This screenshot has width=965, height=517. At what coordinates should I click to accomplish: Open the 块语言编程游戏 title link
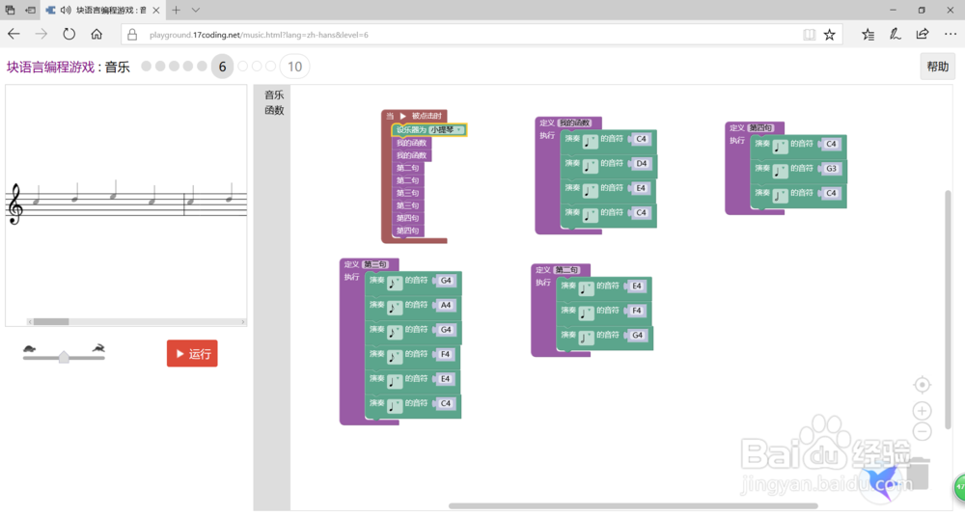click(50, 68)
